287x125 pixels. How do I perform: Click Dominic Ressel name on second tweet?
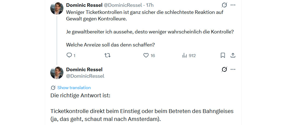tap(84, 70)
